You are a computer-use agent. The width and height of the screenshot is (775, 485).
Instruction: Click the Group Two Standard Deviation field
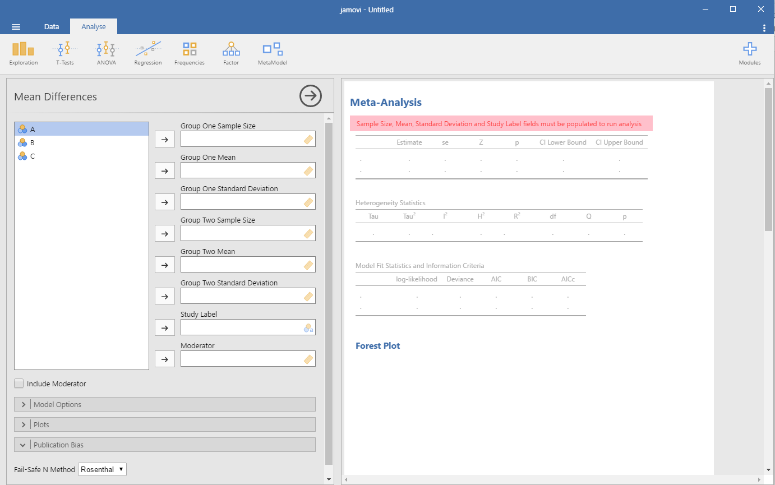[x=248, y=296]
